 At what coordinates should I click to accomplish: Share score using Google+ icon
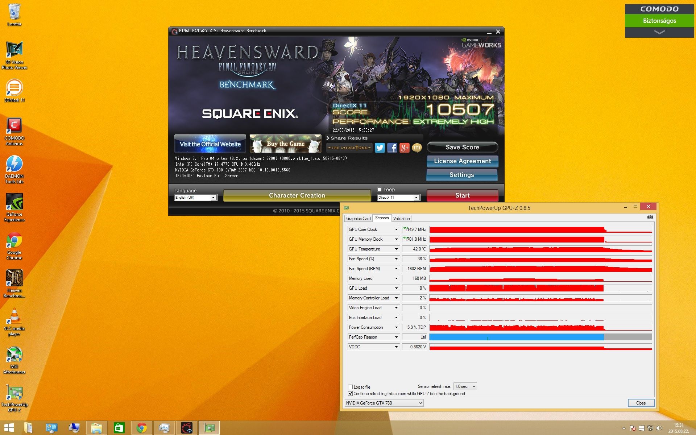click(x=404, y=148)
